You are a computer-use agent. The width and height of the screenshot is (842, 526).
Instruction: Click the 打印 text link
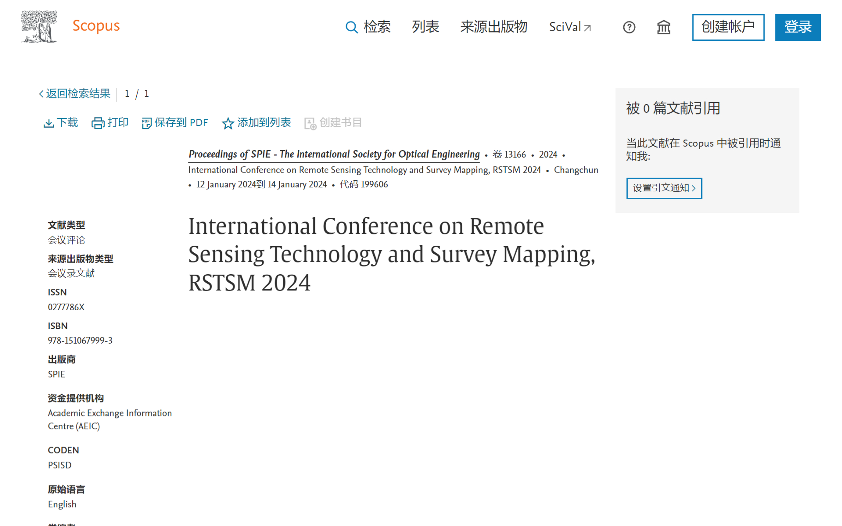coord(118,122)
